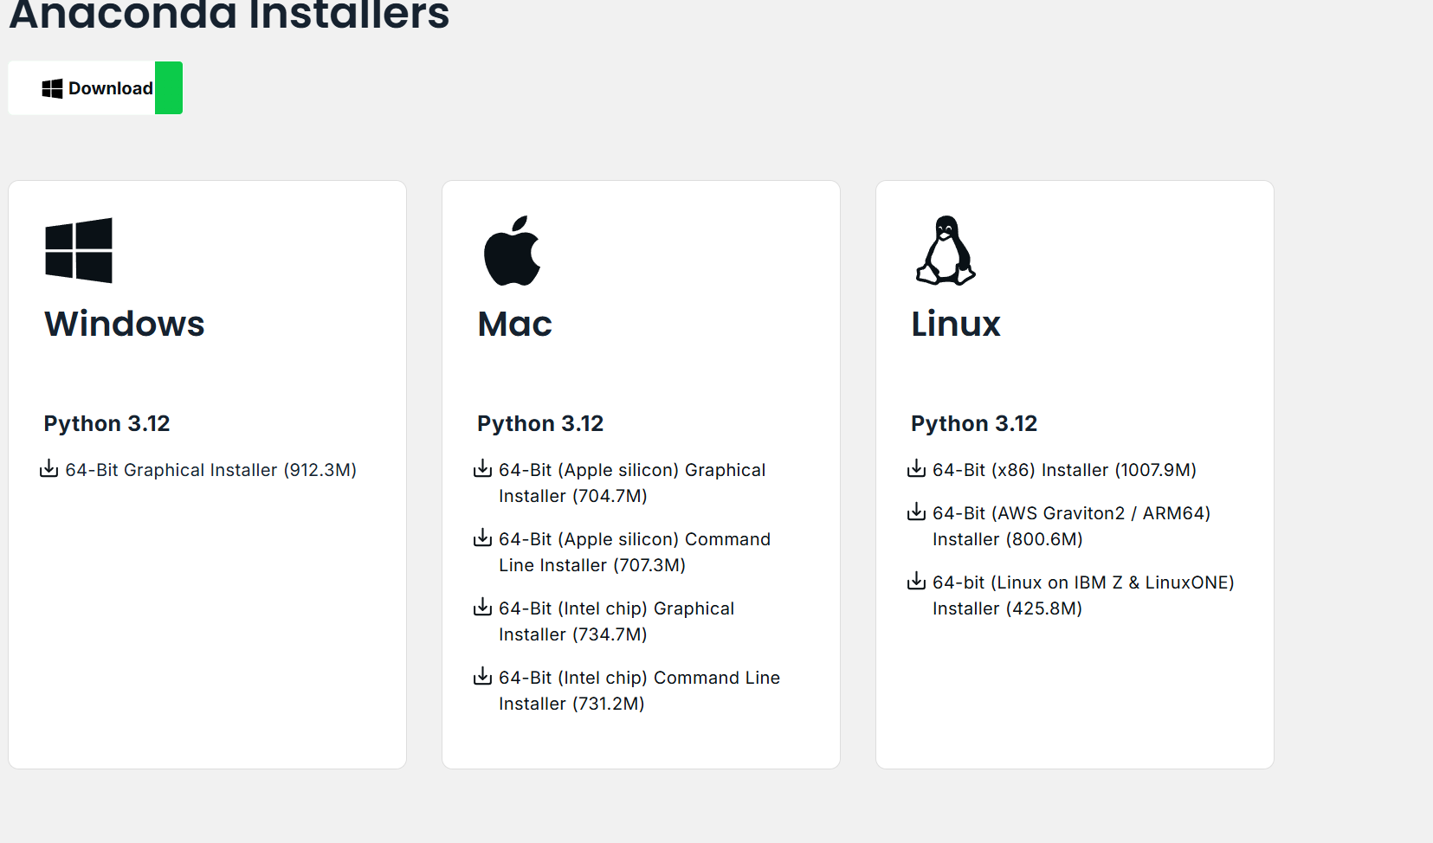Click Python 3.12 label in Windows card
Viewport: 1433px width, 843px height.
coord(107,423)
